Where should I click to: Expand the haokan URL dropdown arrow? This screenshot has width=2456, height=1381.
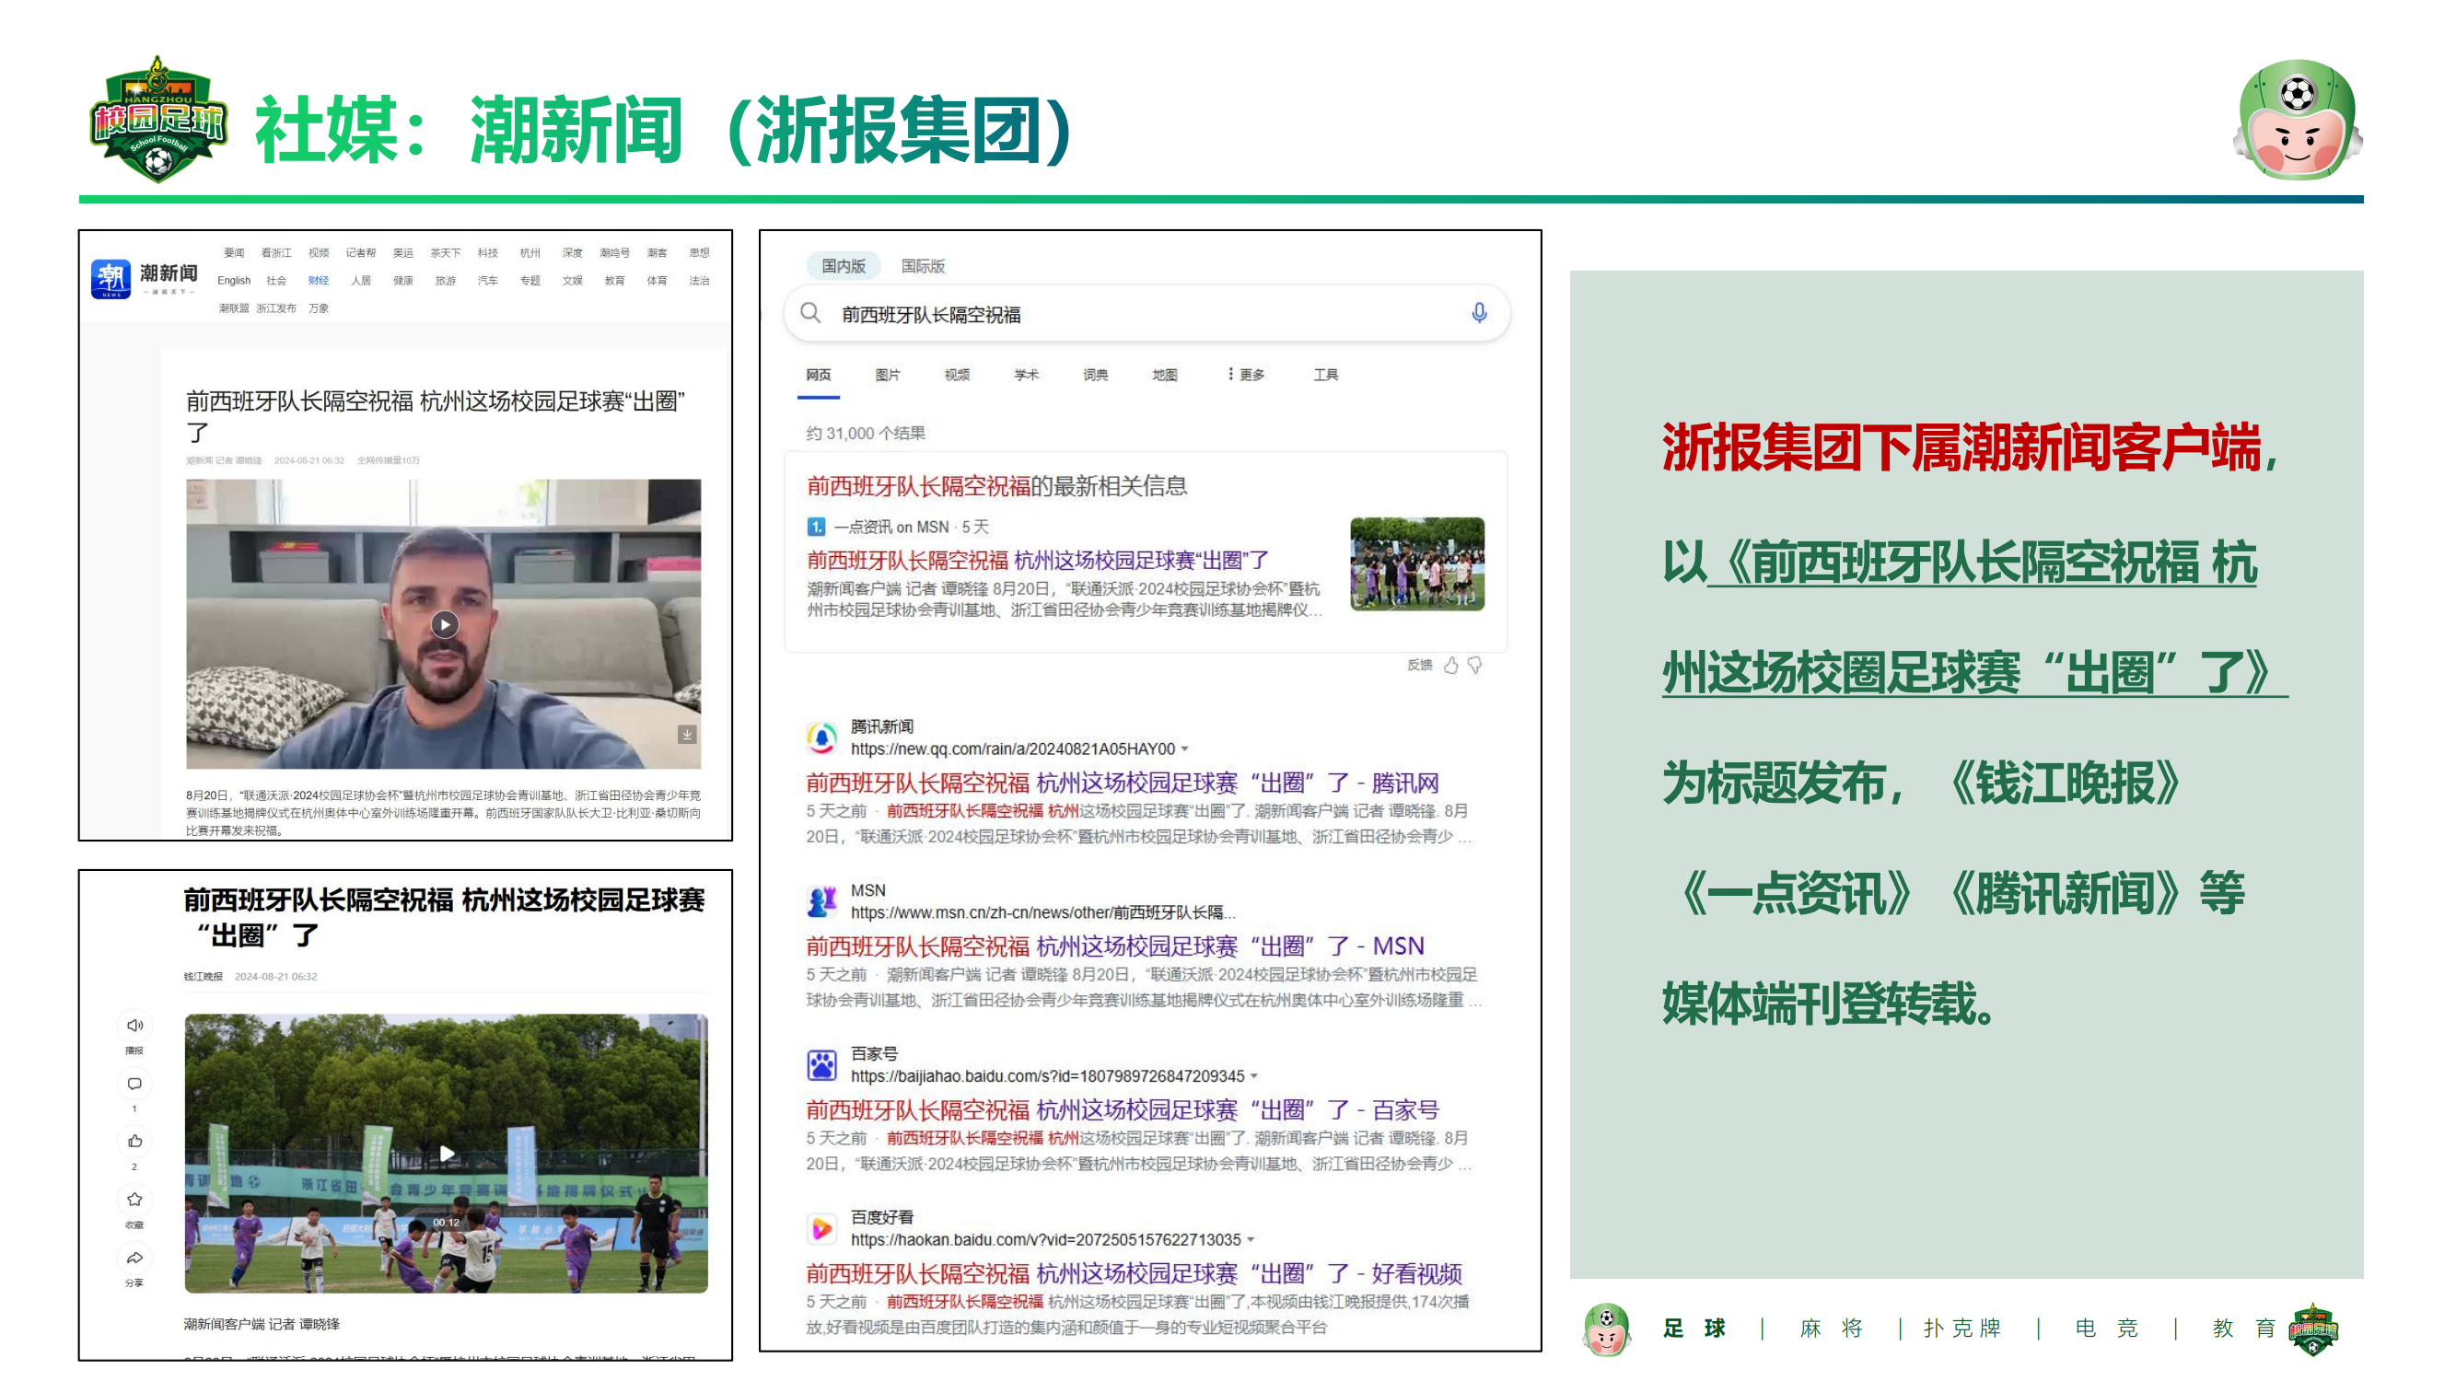click(x=1251, y=1240)
